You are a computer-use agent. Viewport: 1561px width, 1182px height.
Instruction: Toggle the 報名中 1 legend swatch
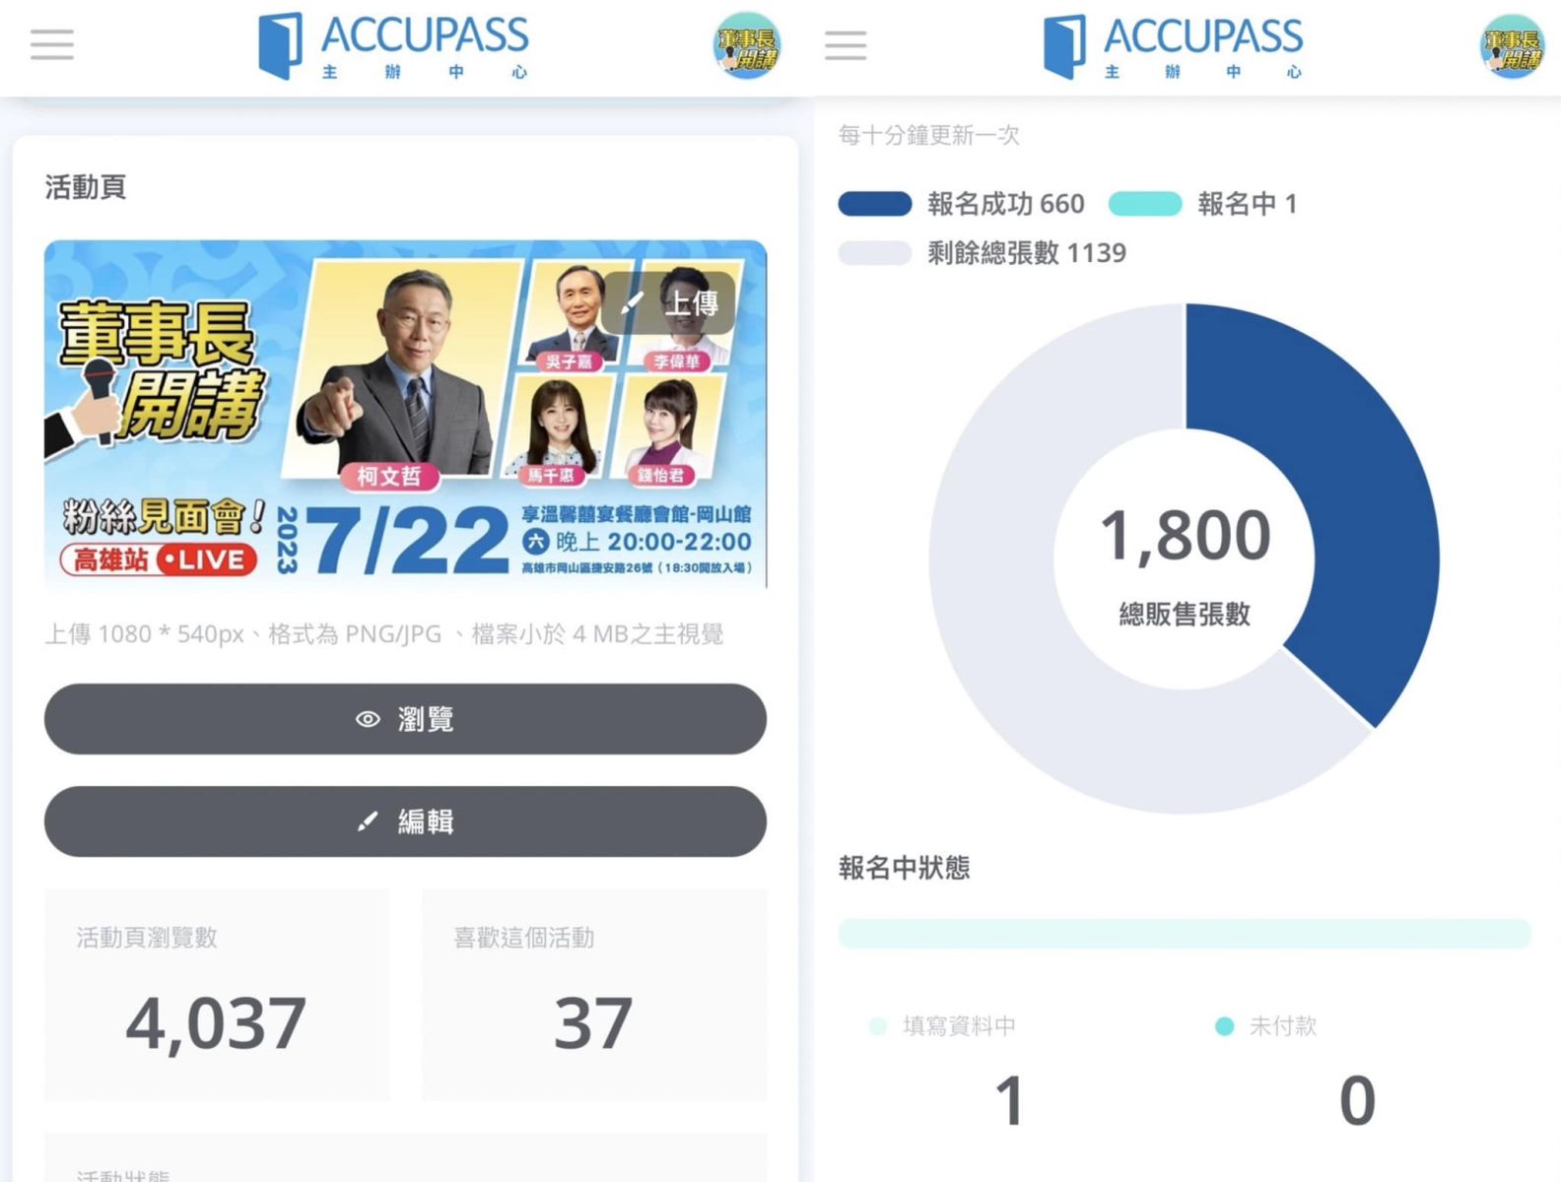(x=1145, y=204)
